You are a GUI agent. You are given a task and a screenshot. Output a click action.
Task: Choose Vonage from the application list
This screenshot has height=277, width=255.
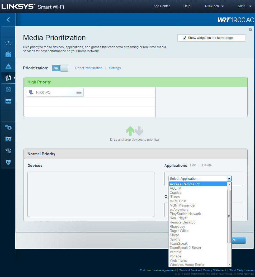point(198,256)
